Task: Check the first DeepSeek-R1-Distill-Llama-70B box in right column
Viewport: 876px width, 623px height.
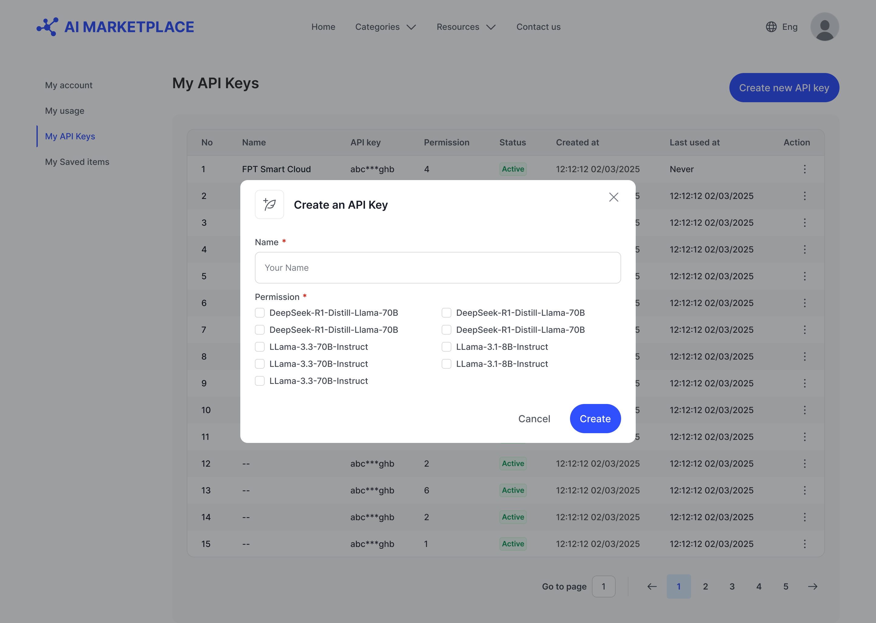Action: coord(447,313)
